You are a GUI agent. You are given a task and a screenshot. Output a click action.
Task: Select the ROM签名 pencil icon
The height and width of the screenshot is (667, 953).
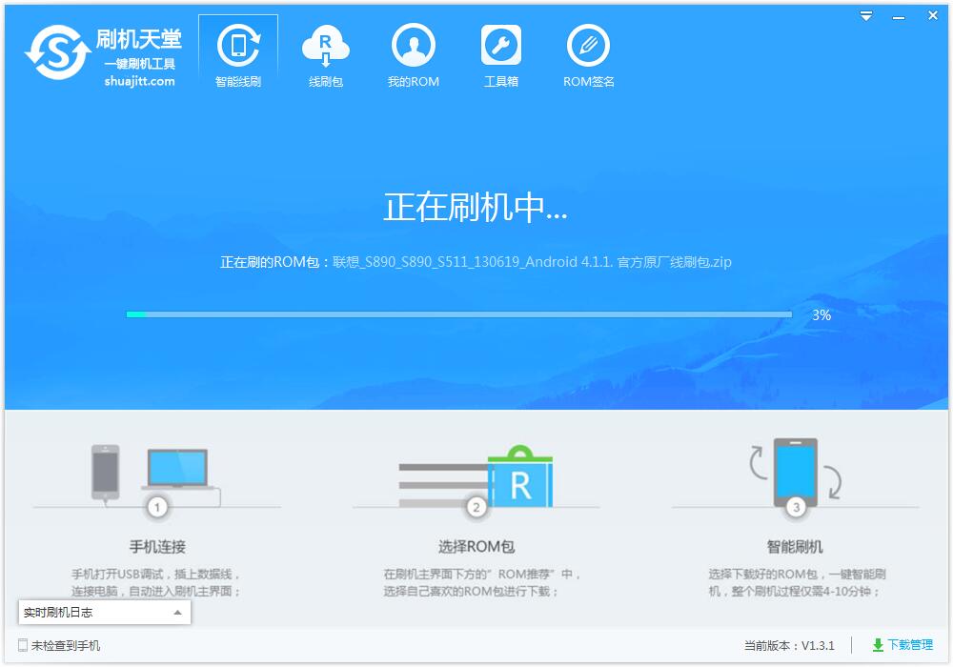coord(588,46)
